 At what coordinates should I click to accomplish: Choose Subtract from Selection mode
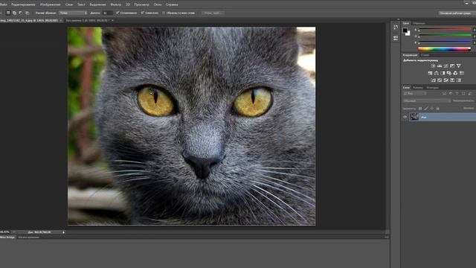pos(20,13)
